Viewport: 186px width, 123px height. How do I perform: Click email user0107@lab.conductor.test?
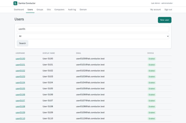click(x=90, y=100)
